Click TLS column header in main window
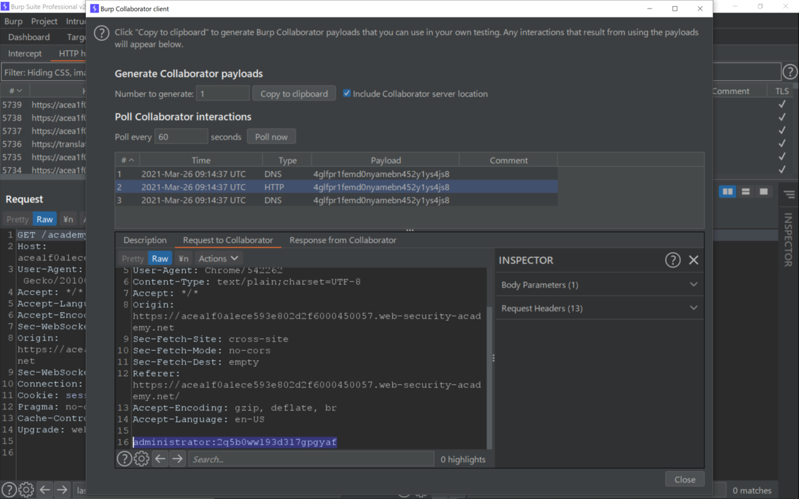The width and height of the screenshot is (799, 499). point(781,91)
